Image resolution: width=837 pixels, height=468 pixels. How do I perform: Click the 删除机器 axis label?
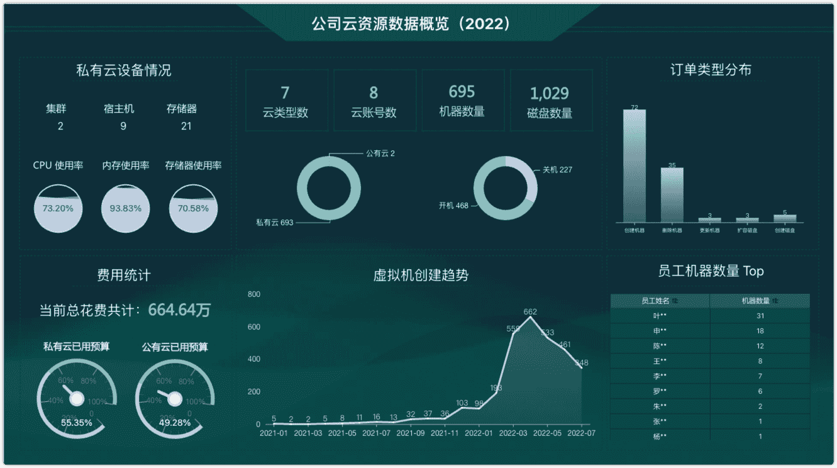click(672, 230)
